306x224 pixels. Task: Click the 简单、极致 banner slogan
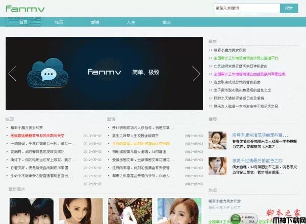(146, 72)
